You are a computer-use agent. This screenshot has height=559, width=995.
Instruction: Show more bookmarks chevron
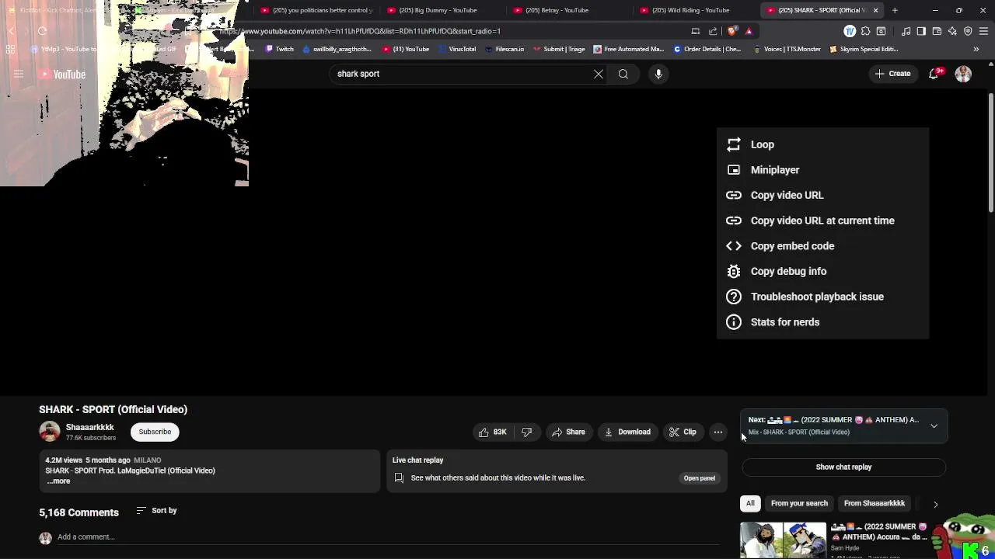[976, 49]
